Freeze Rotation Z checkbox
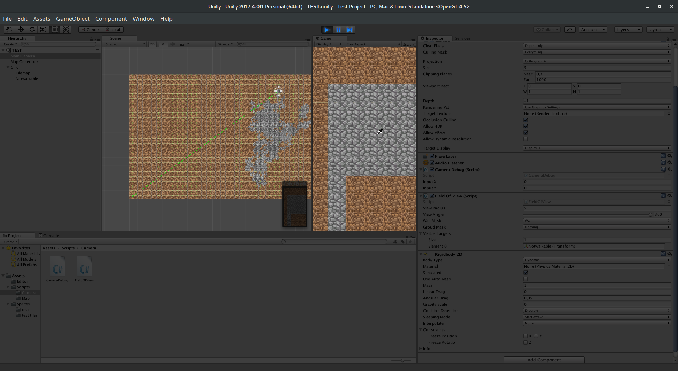678x371 pixels. (x=525, y=342)
